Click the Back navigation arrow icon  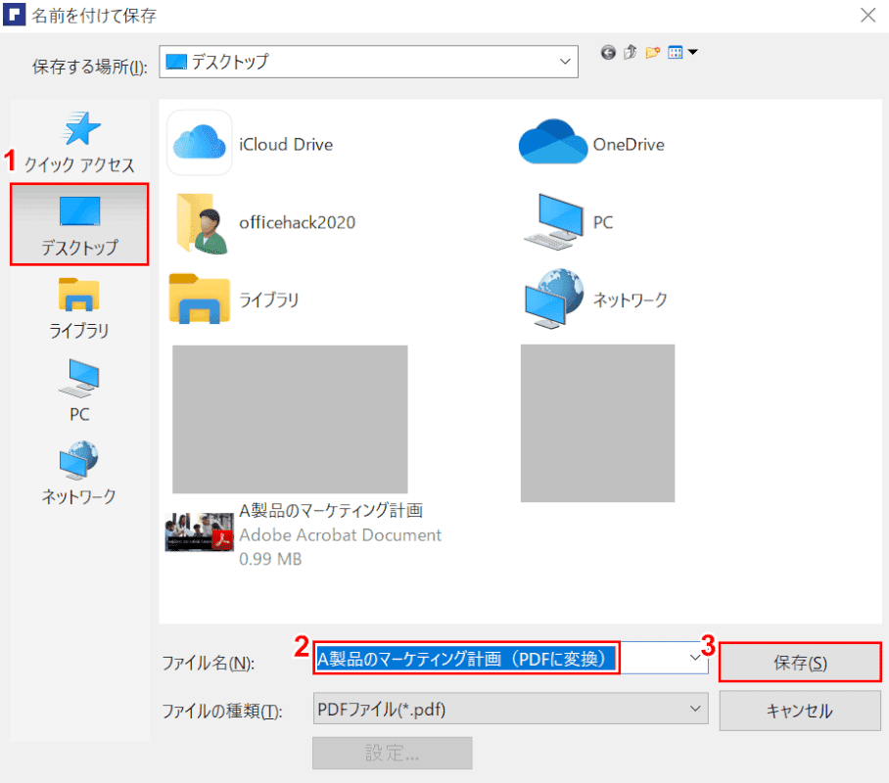click(x=608, y=53)
